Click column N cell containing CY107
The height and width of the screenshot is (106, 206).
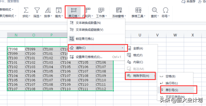(16, 89)
